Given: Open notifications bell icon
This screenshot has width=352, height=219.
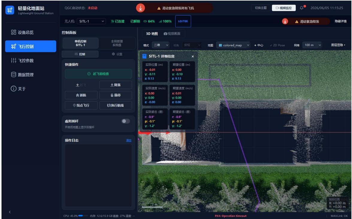Looking at the screenshot, I should 301,8.
